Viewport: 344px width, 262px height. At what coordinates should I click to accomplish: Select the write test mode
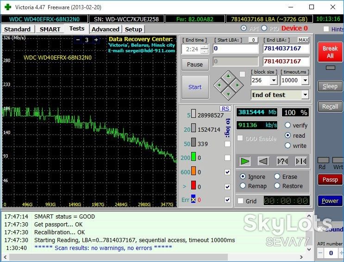pos(288,146)
